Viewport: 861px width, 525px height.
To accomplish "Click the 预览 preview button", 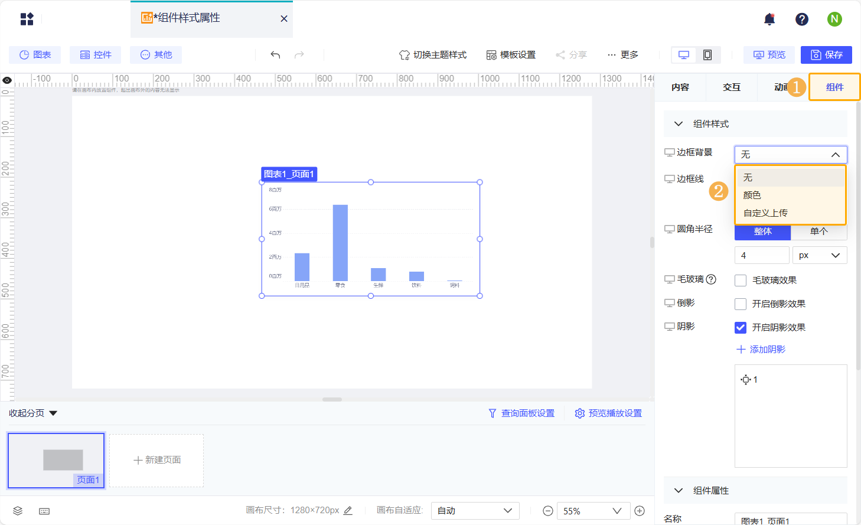I will coord(769,55).
